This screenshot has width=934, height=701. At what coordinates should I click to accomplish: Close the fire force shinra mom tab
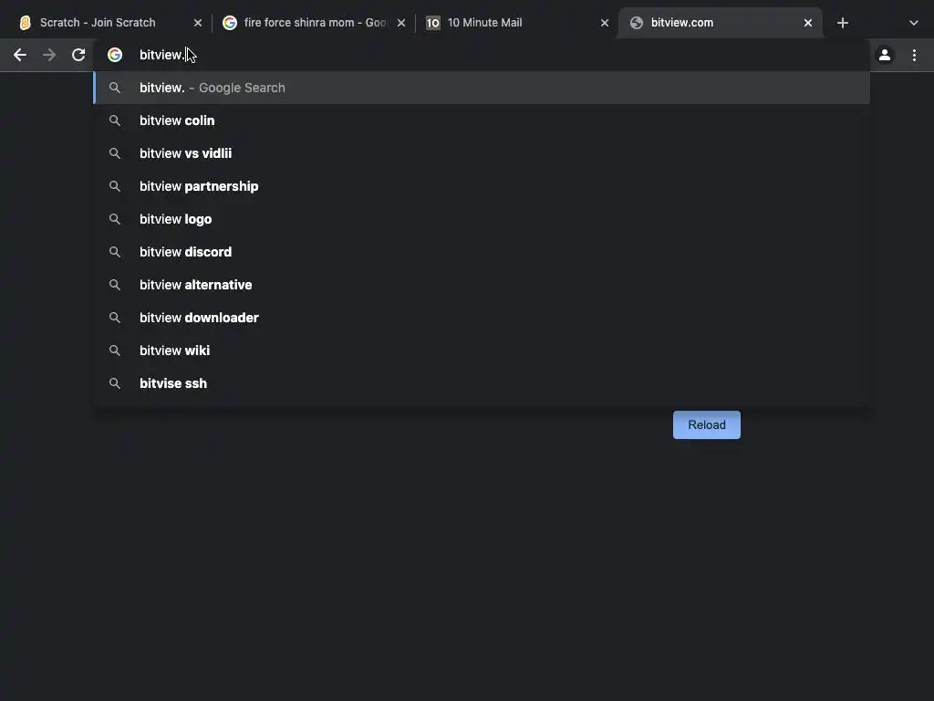point(401,23)
